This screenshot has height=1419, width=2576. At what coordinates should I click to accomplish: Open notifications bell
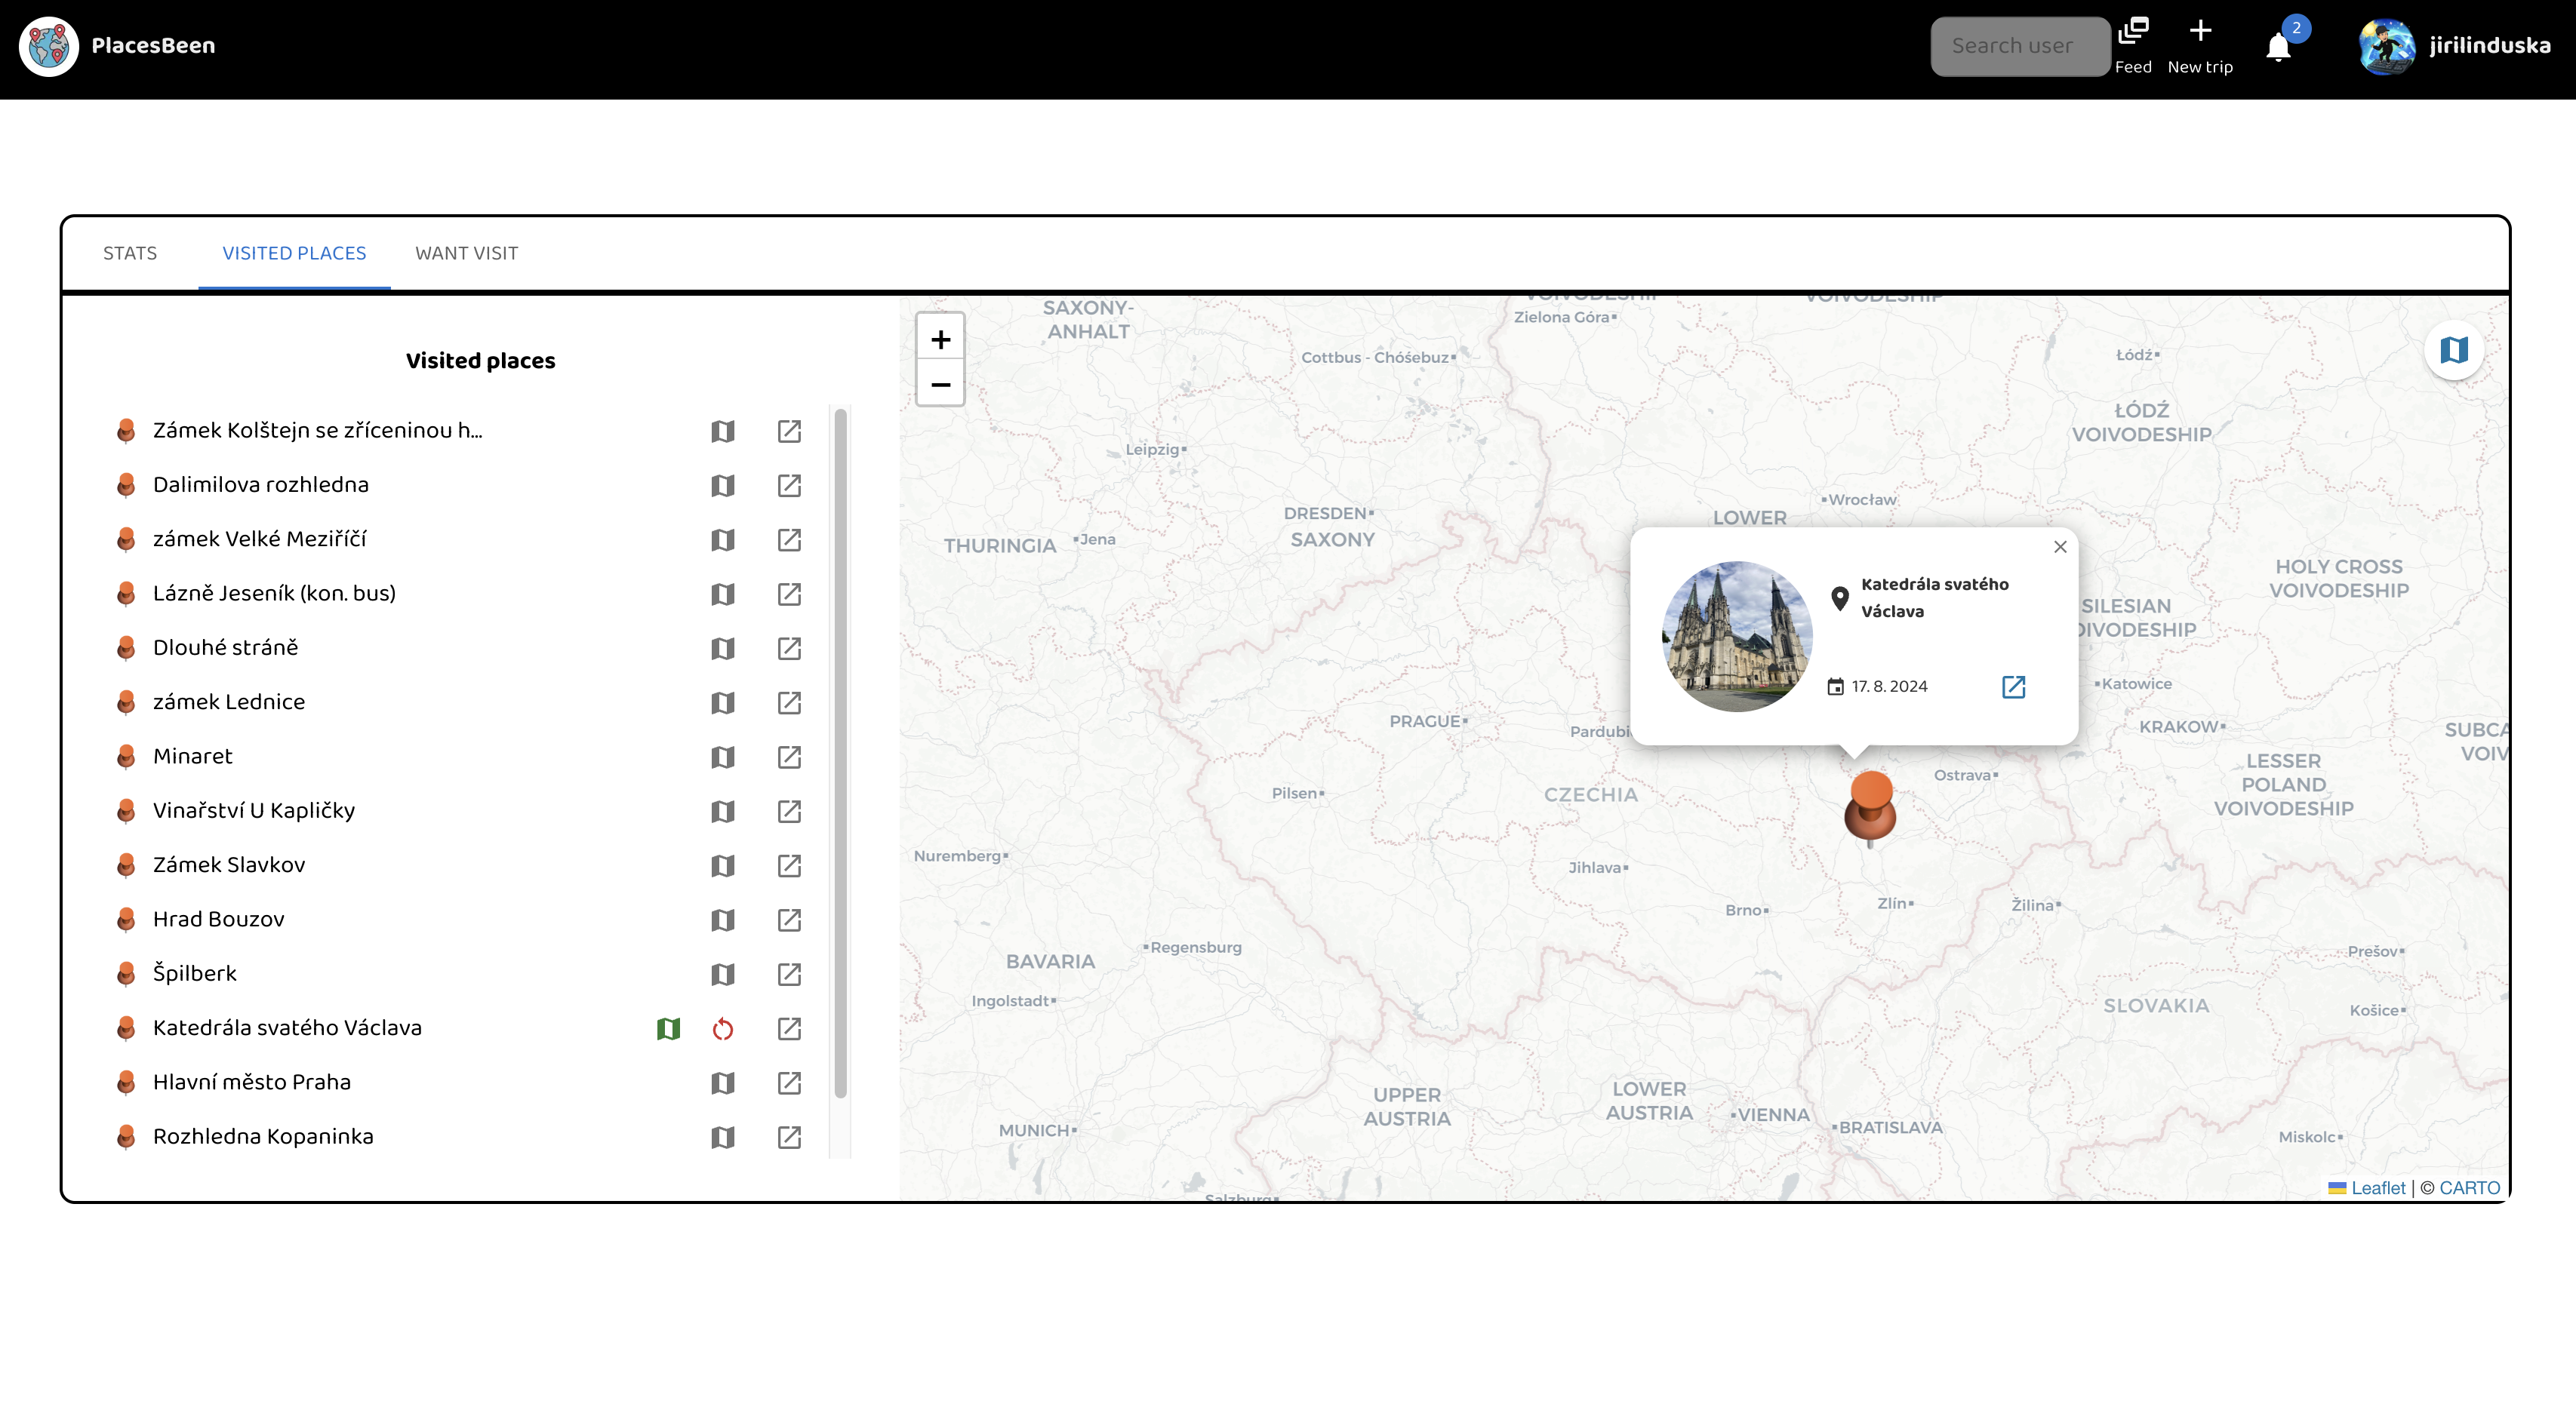(2278, 47)
